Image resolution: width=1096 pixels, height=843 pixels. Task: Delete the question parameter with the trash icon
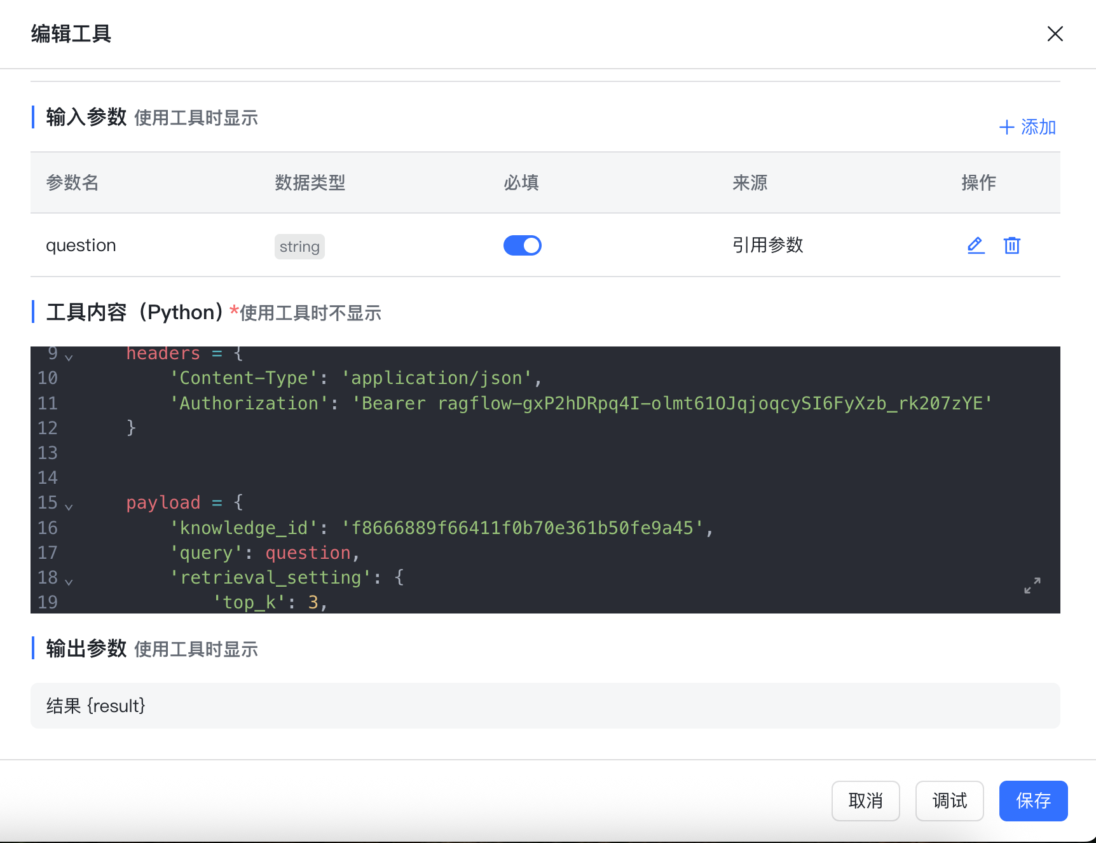(1011, 245)
